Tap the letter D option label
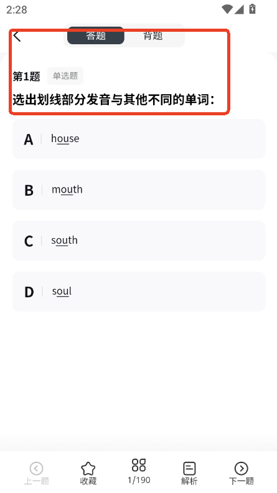277x493 pixels. pyautogui.click(x=29, y=292)
